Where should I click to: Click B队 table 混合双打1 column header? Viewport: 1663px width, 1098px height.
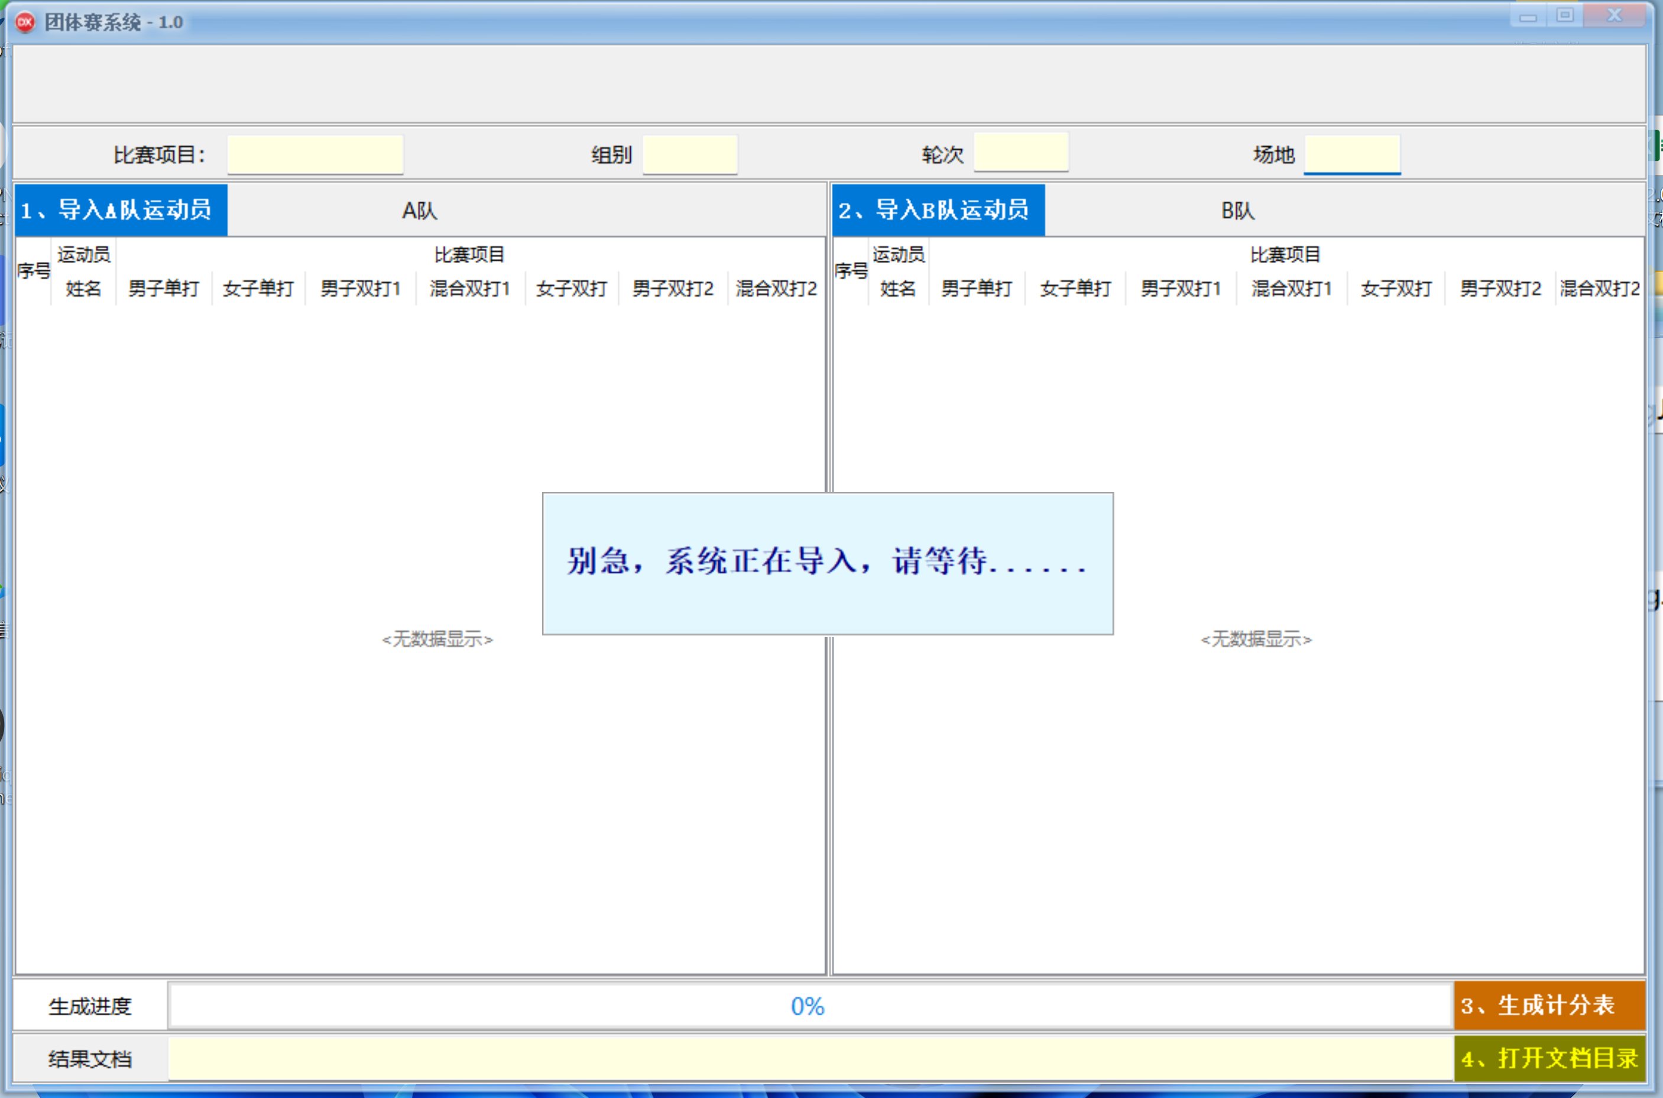click(1292, 289)
